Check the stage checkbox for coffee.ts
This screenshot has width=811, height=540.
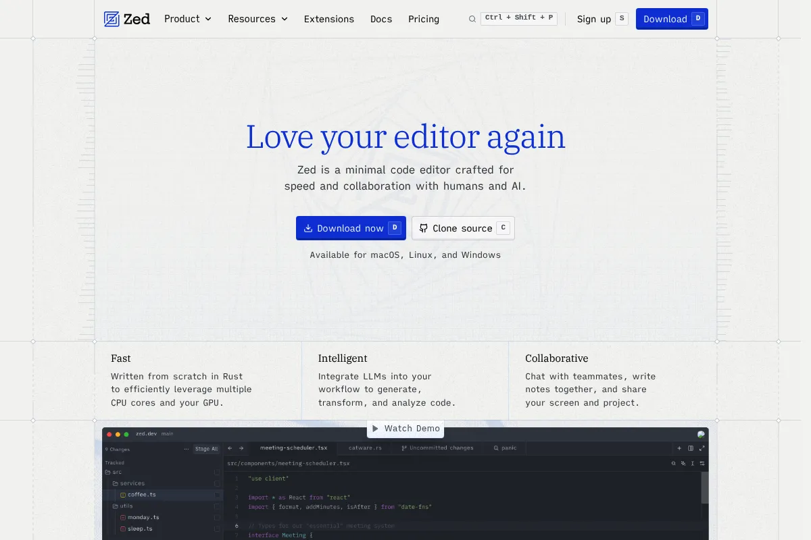(217, 495)
